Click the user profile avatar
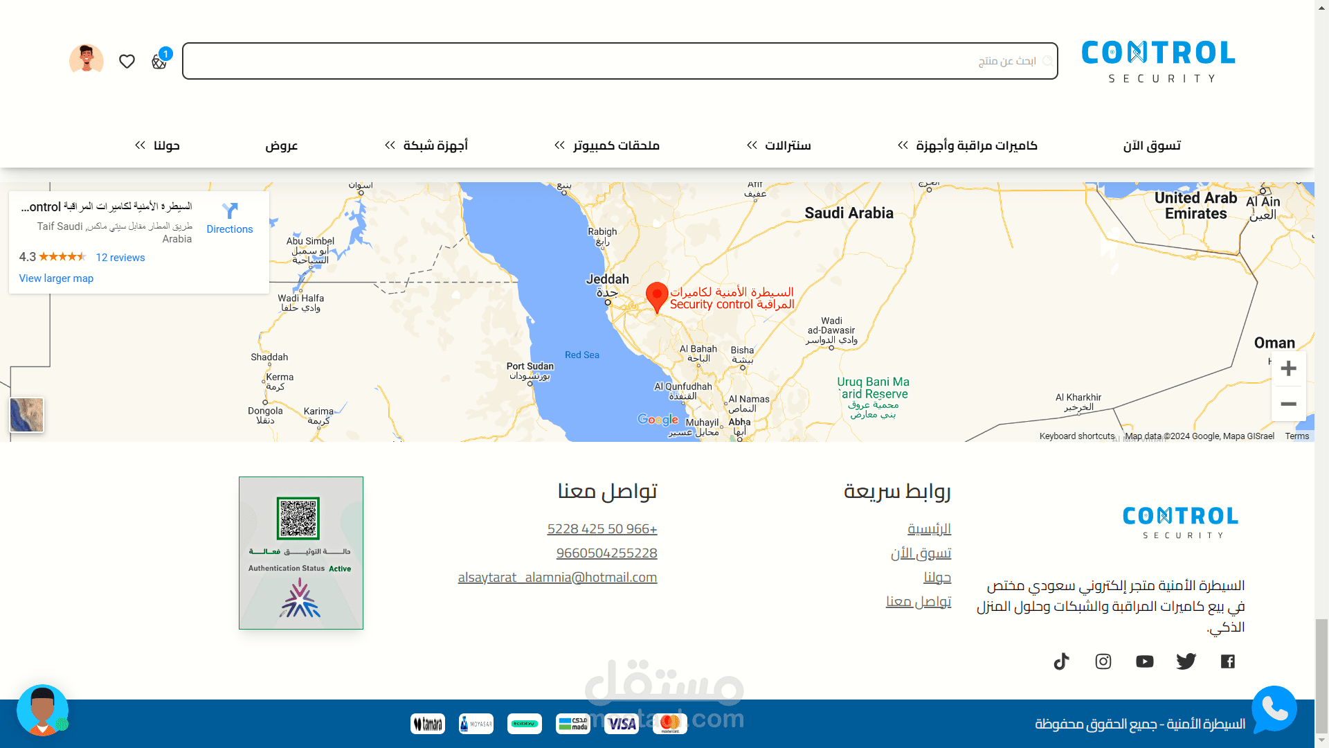 (87, 60)
